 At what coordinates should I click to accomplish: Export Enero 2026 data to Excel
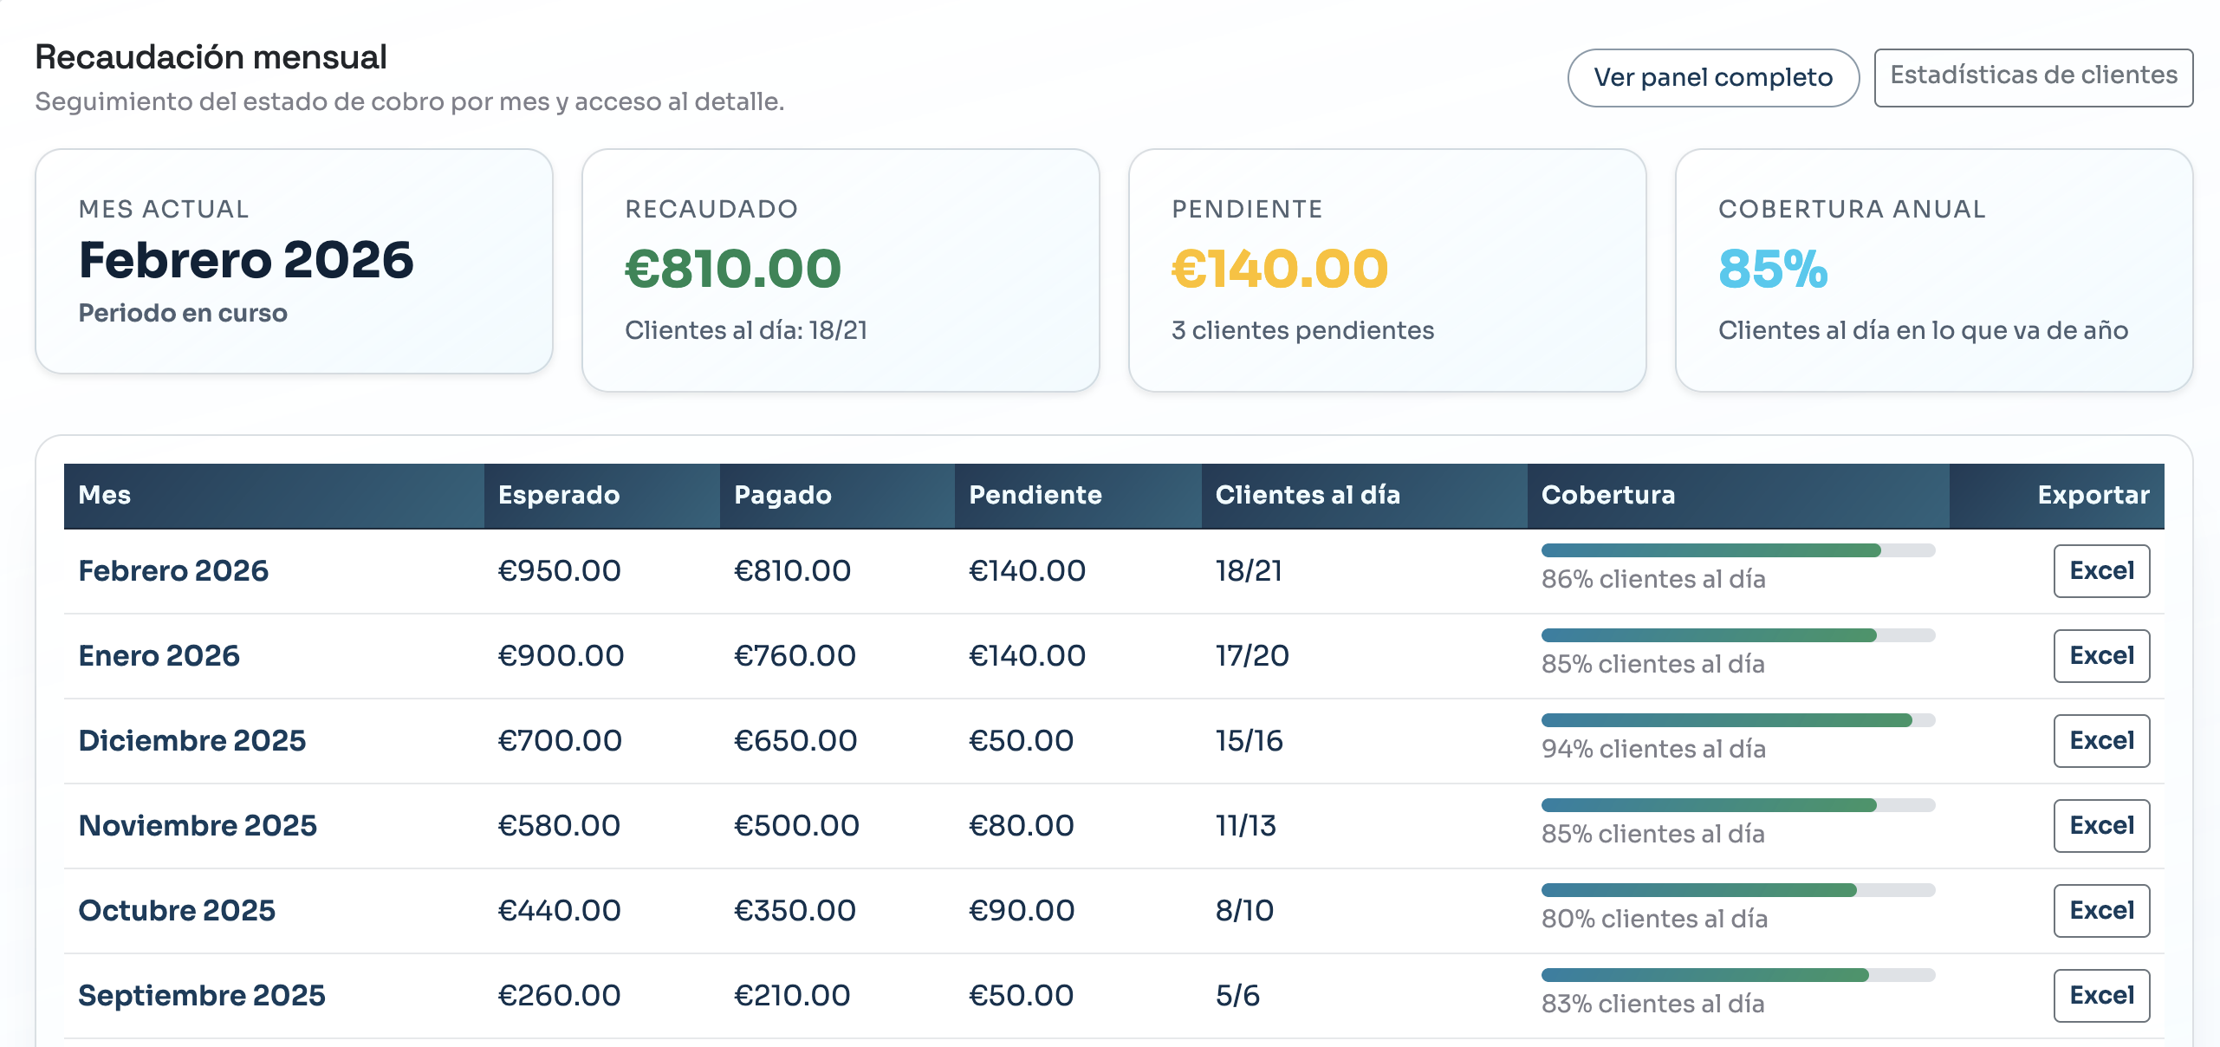point(2102,655)
